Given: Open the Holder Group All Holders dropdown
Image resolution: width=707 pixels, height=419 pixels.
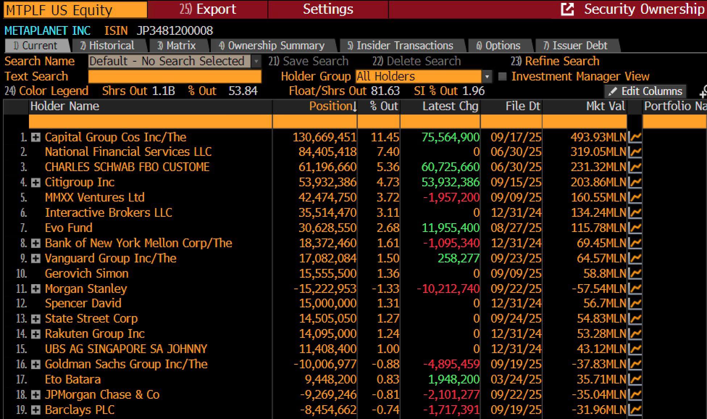Looking at the screenshot, I should pos(487,76).
